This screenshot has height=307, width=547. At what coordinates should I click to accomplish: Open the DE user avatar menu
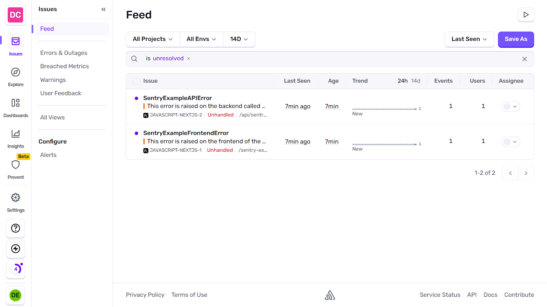pyautogui.click(x=15, y=295)
